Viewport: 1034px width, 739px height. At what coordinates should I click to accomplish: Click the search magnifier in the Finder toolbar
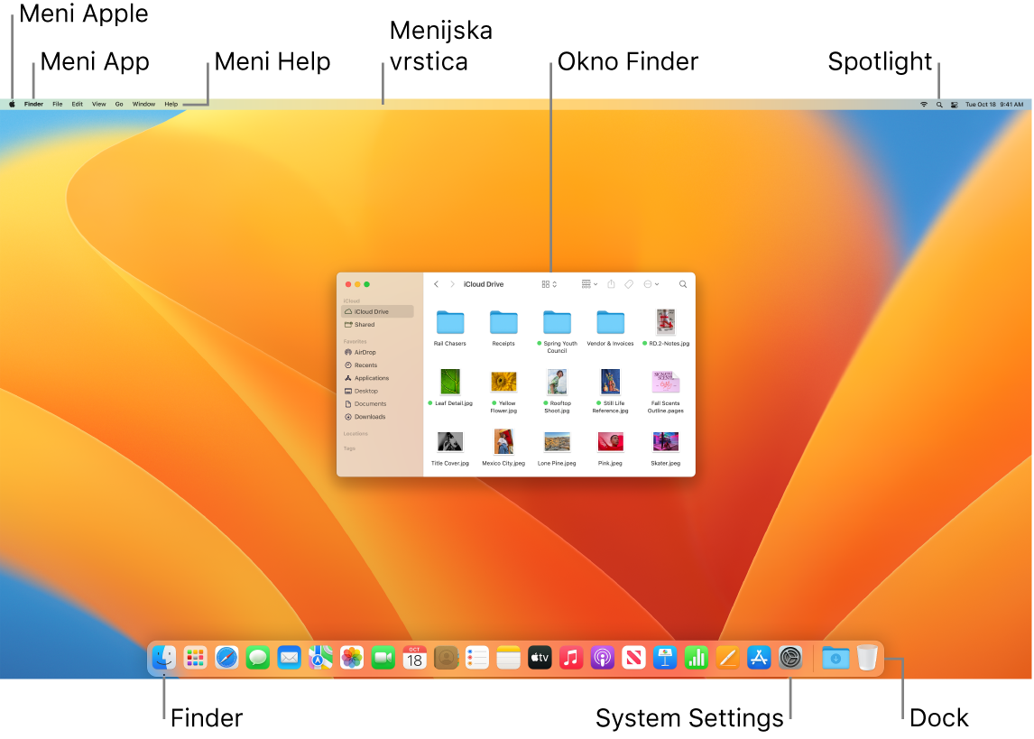(682, 284)
